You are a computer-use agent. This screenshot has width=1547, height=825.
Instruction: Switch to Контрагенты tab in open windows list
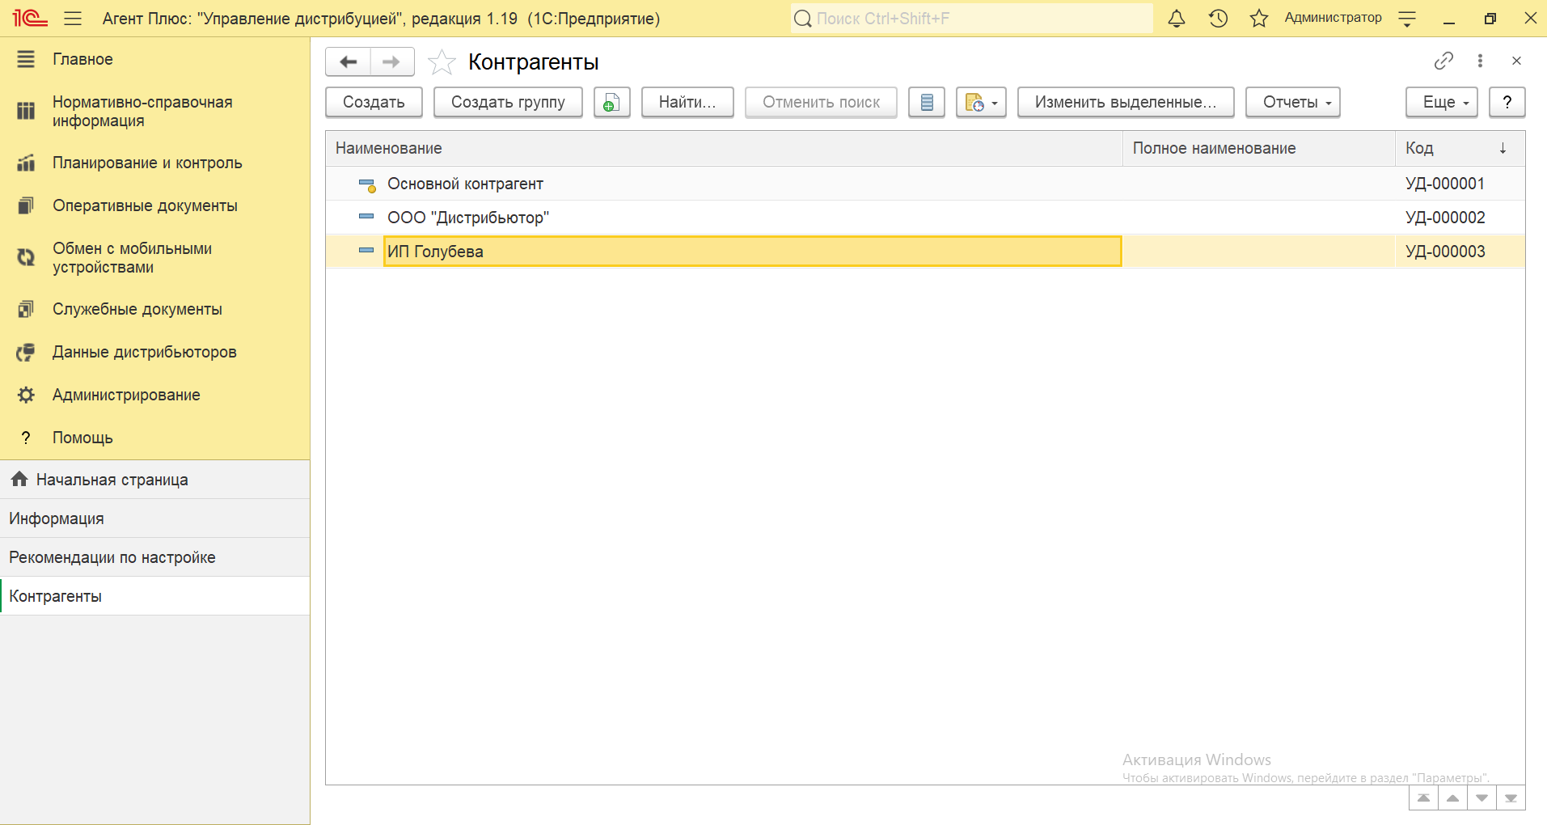pos(154,596)
